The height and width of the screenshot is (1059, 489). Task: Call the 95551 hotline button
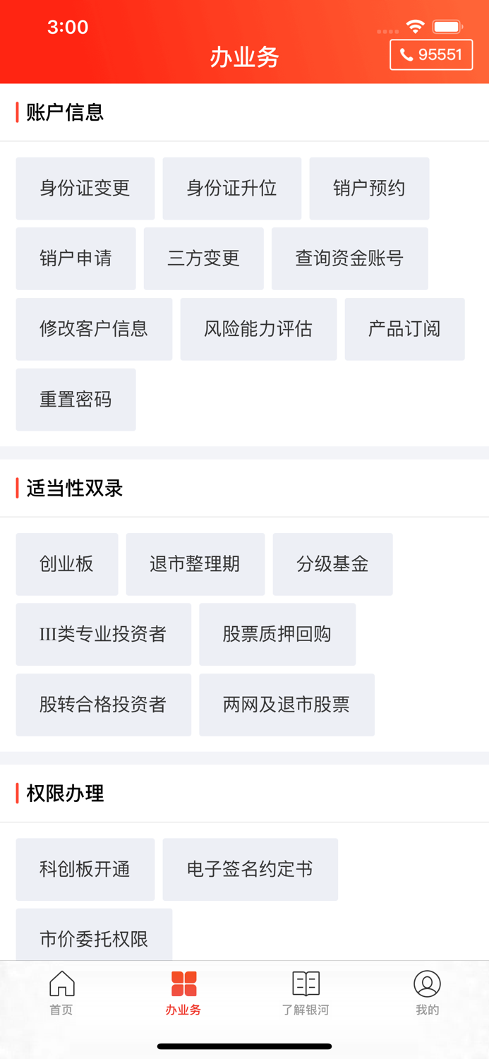pos(430,54)
